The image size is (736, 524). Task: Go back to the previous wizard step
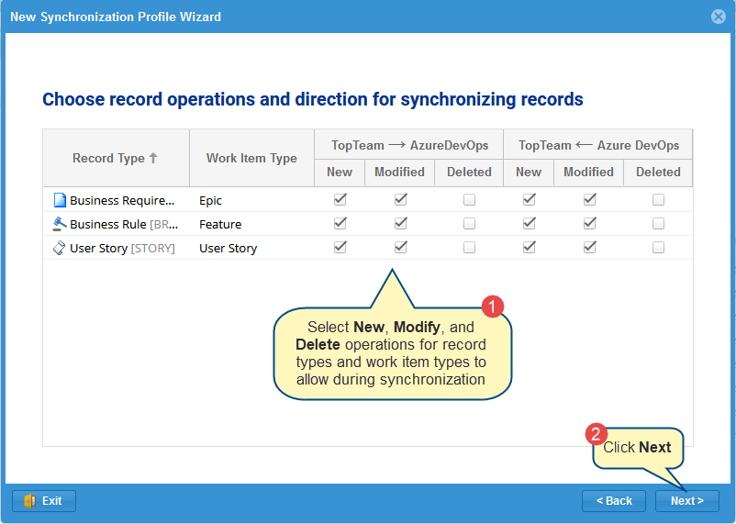[614, 501]
